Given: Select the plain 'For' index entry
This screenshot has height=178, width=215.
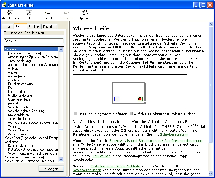Looking at the screenshot, I should point(10,88).
